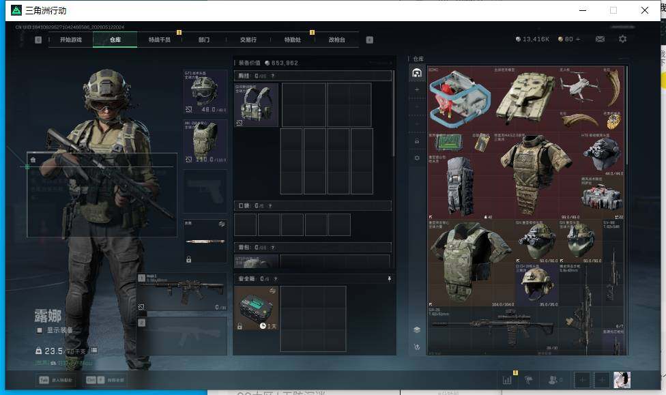Show help for 背包 capacity
Image resolution: width=666 pixels, height=395 pixels.
tap(273, 248)
